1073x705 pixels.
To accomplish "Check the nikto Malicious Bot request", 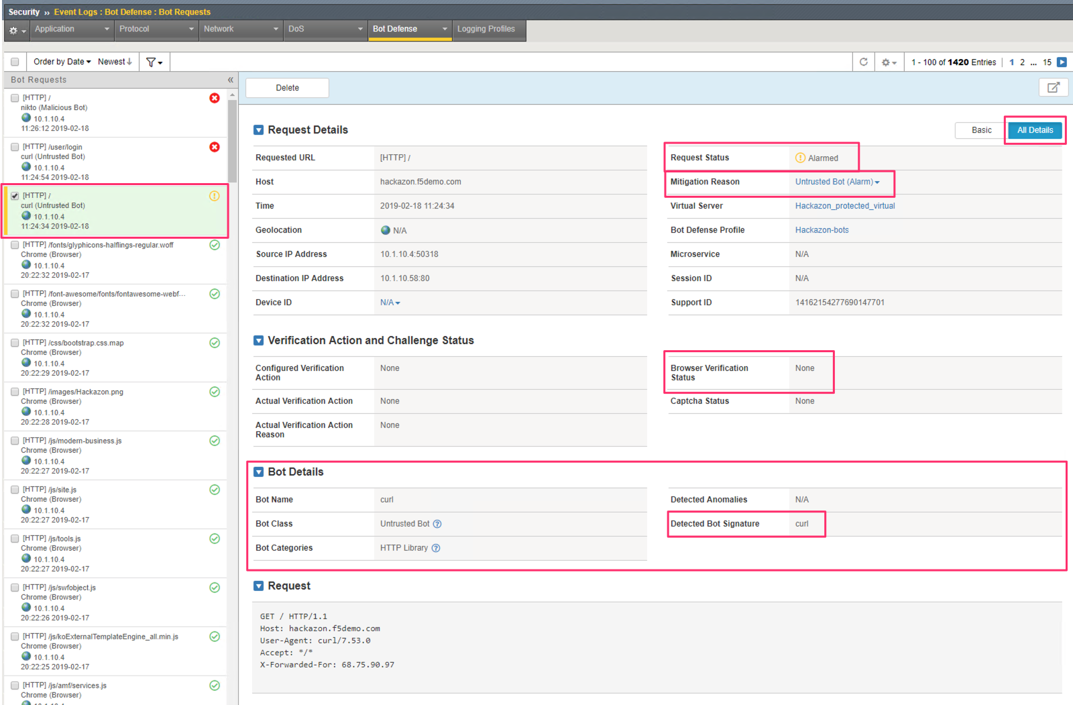I will pyautogui.click(x=15, y=98).
